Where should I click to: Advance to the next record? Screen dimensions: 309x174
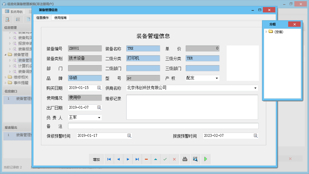pos(128,159)
